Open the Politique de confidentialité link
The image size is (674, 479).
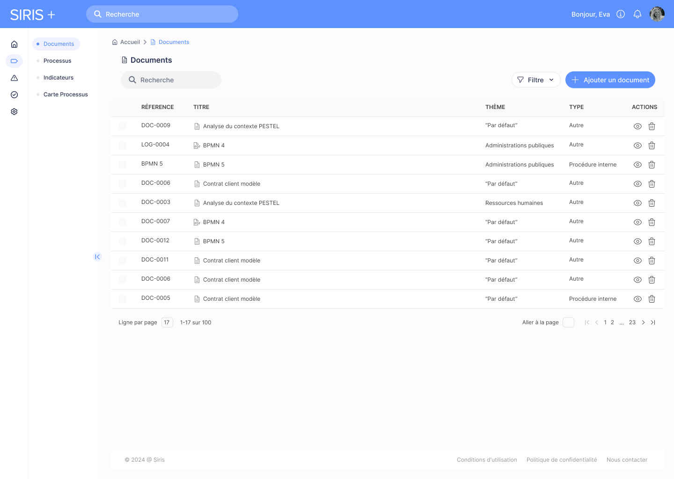point(561,460)
